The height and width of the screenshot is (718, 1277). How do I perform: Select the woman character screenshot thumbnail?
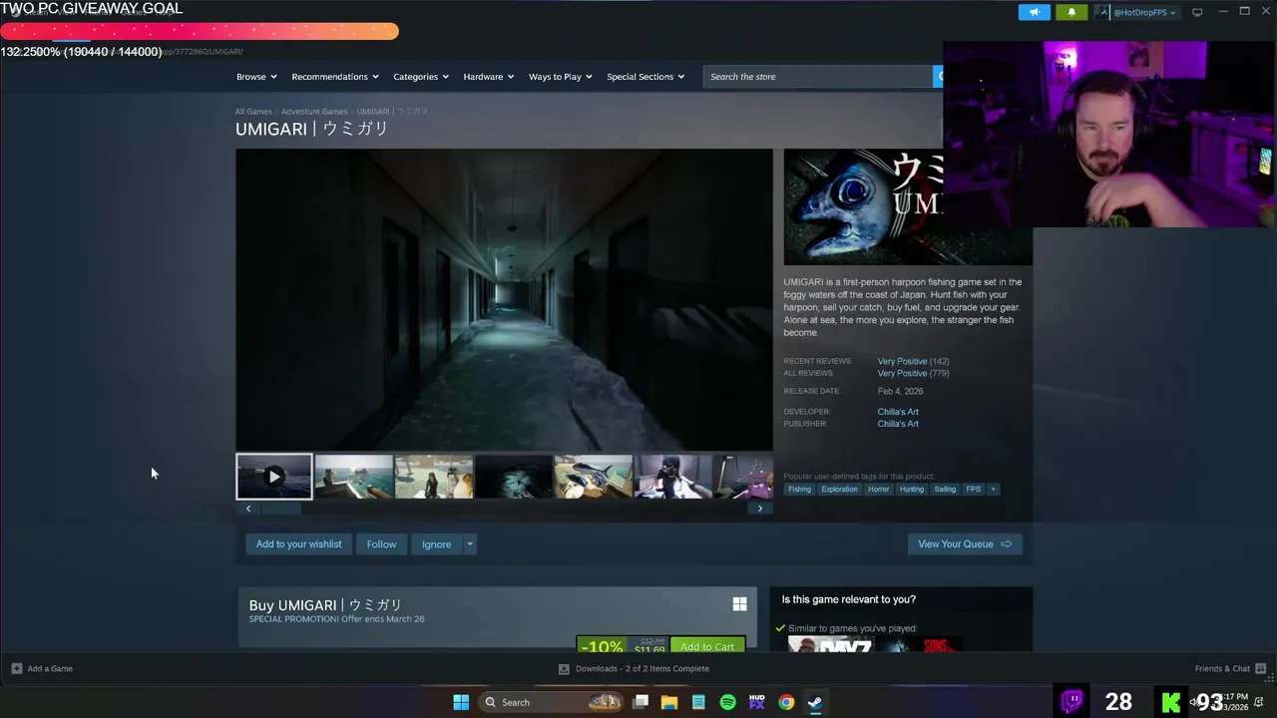coord(434,477)
